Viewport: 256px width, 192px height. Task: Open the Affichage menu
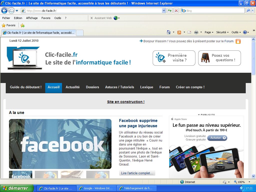click(x=32, y=18)
